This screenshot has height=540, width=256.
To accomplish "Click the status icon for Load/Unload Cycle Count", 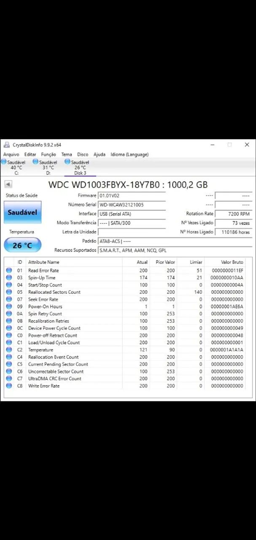I will point(9,343).
